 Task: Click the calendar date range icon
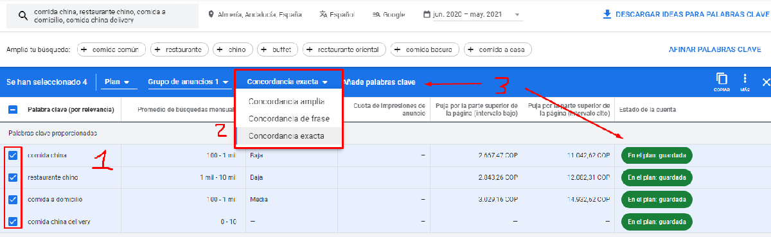[427, 14]
